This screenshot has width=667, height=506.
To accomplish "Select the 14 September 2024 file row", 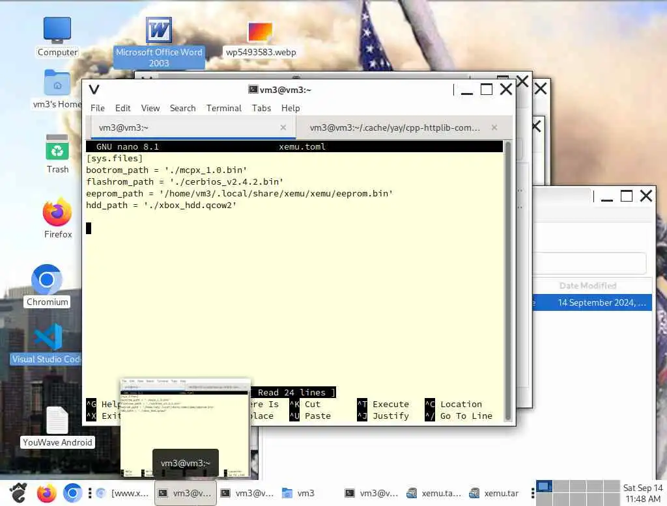I will (592, 302).
